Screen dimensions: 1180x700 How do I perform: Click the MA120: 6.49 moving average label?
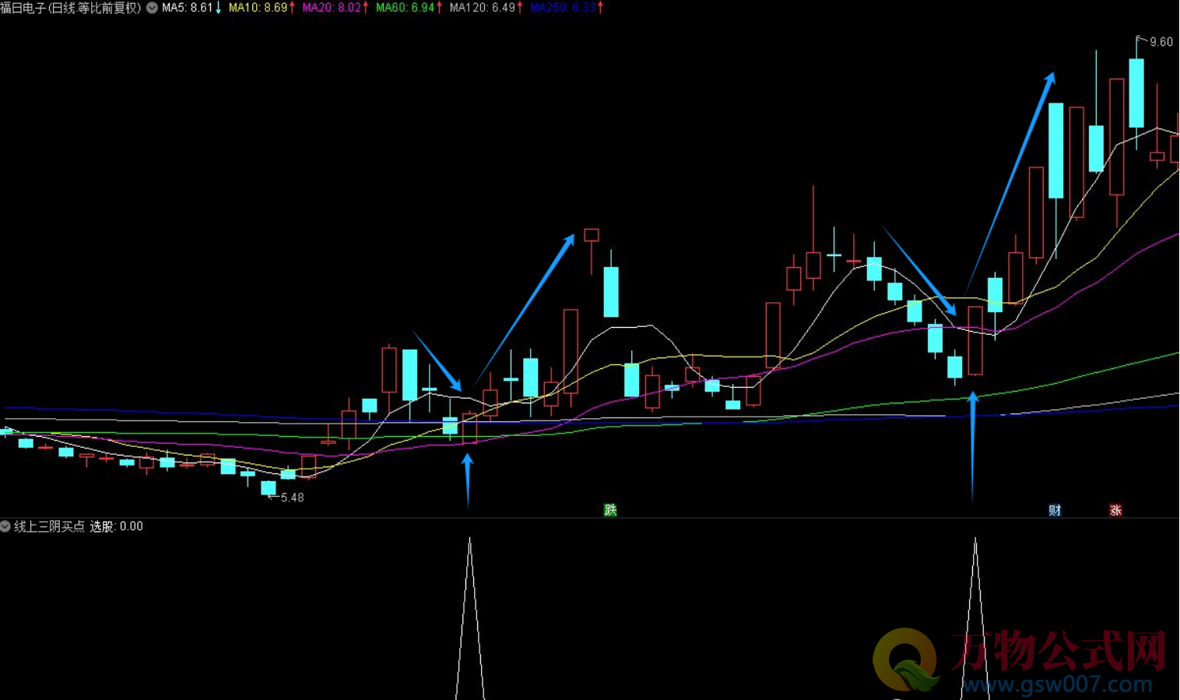coord(486,8)
